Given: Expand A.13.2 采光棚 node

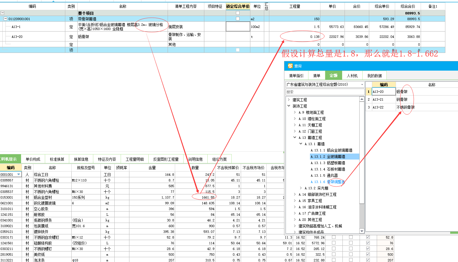Looking at the screenshot, I should [x=301, y=188].
